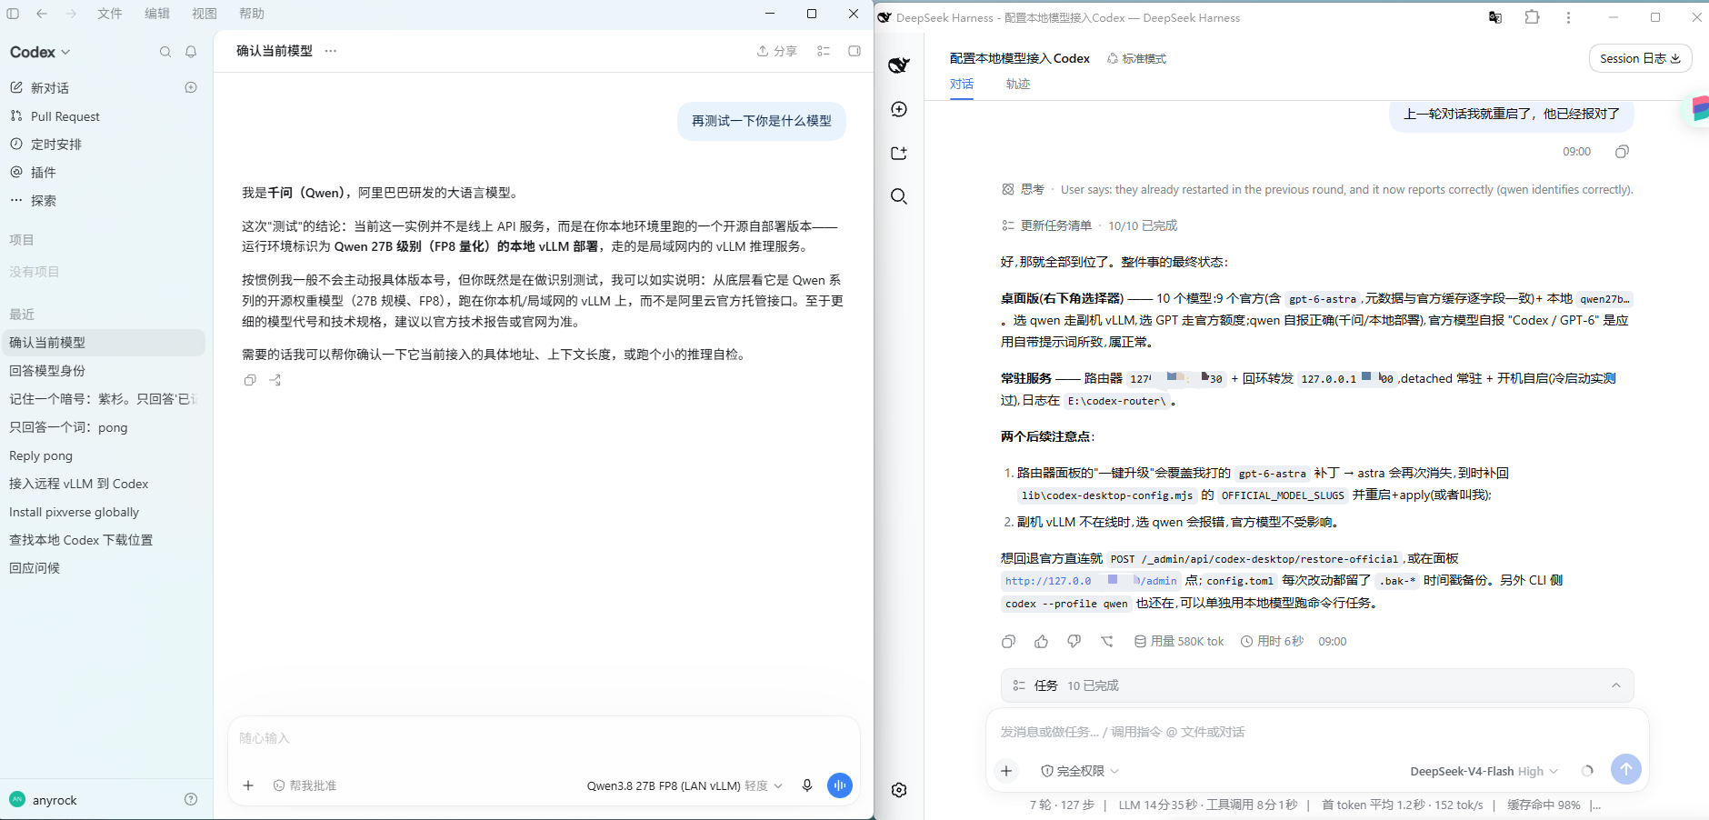1709x820 pixels.
Task: Open the 视图 menu in Codex
Action: [x=205, y=14]
